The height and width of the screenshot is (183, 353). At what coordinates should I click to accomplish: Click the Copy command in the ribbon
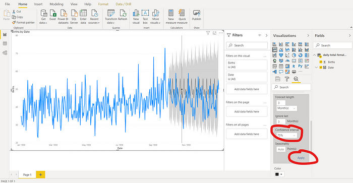click(18, 17)
